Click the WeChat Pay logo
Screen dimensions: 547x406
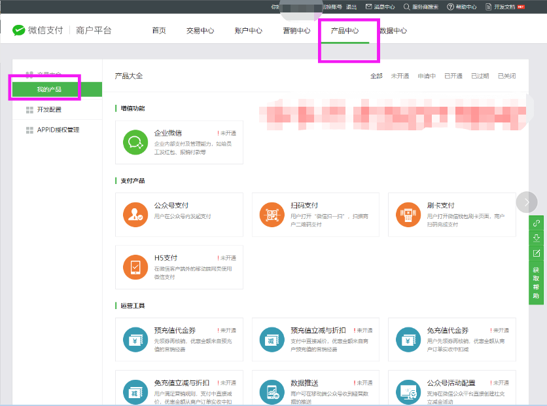18,30
